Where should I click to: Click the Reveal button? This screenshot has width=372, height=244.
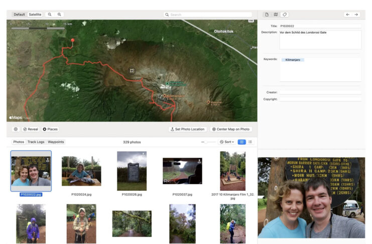tap(31, 129)
